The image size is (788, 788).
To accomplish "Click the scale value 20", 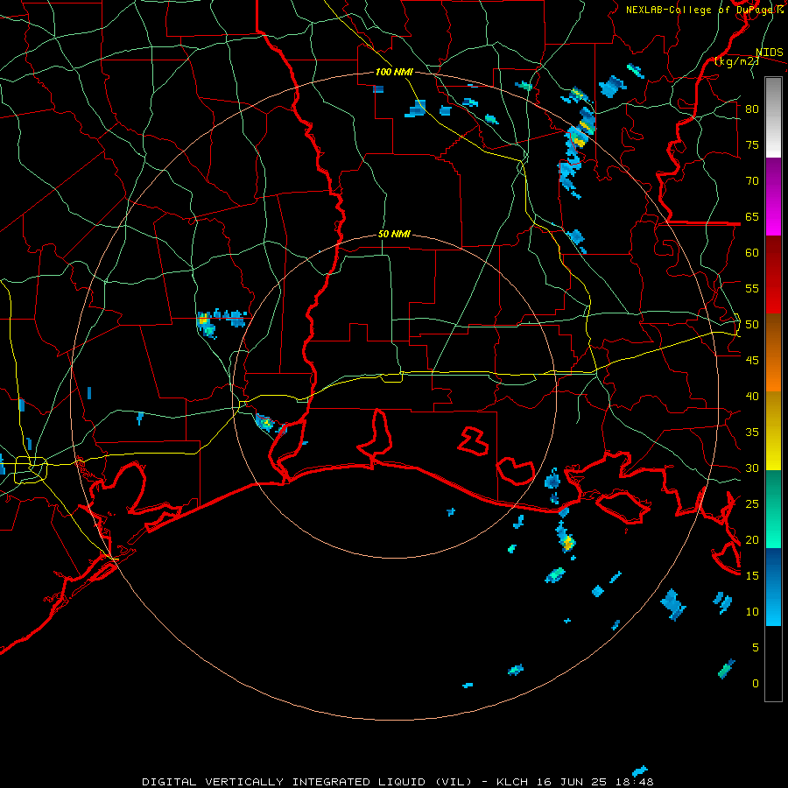I will (x=752, y=540).
